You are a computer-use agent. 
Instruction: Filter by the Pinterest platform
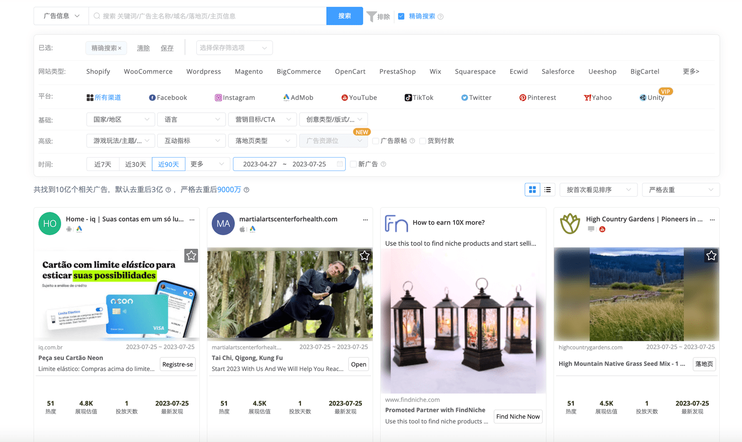[x=537, y=97]
